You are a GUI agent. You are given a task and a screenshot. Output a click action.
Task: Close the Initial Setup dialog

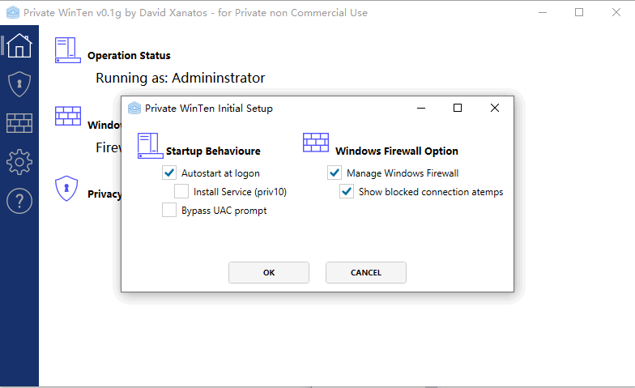click(x=495, y=108)
